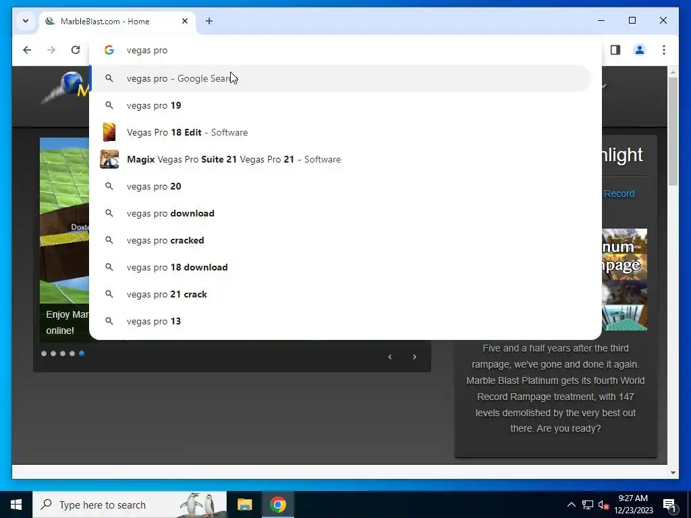This screenshot has height=518, width=691.
Task: Close the MarbleBlast.com tab
Action: (185, 21)
